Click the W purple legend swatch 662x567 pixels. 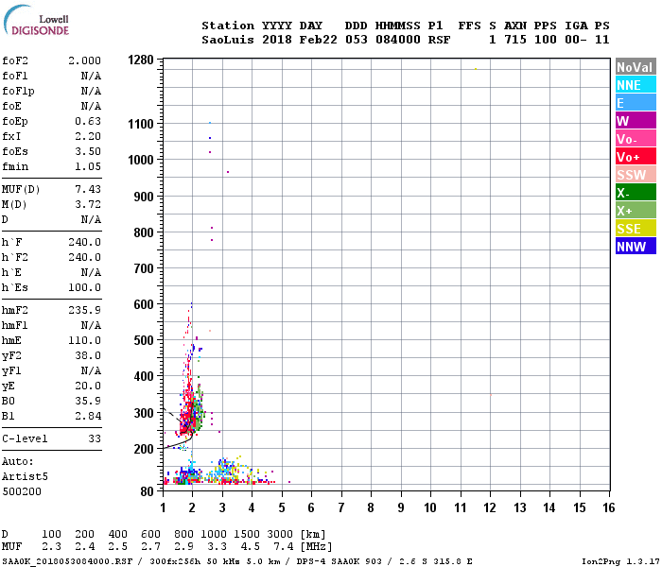[636, 121]
